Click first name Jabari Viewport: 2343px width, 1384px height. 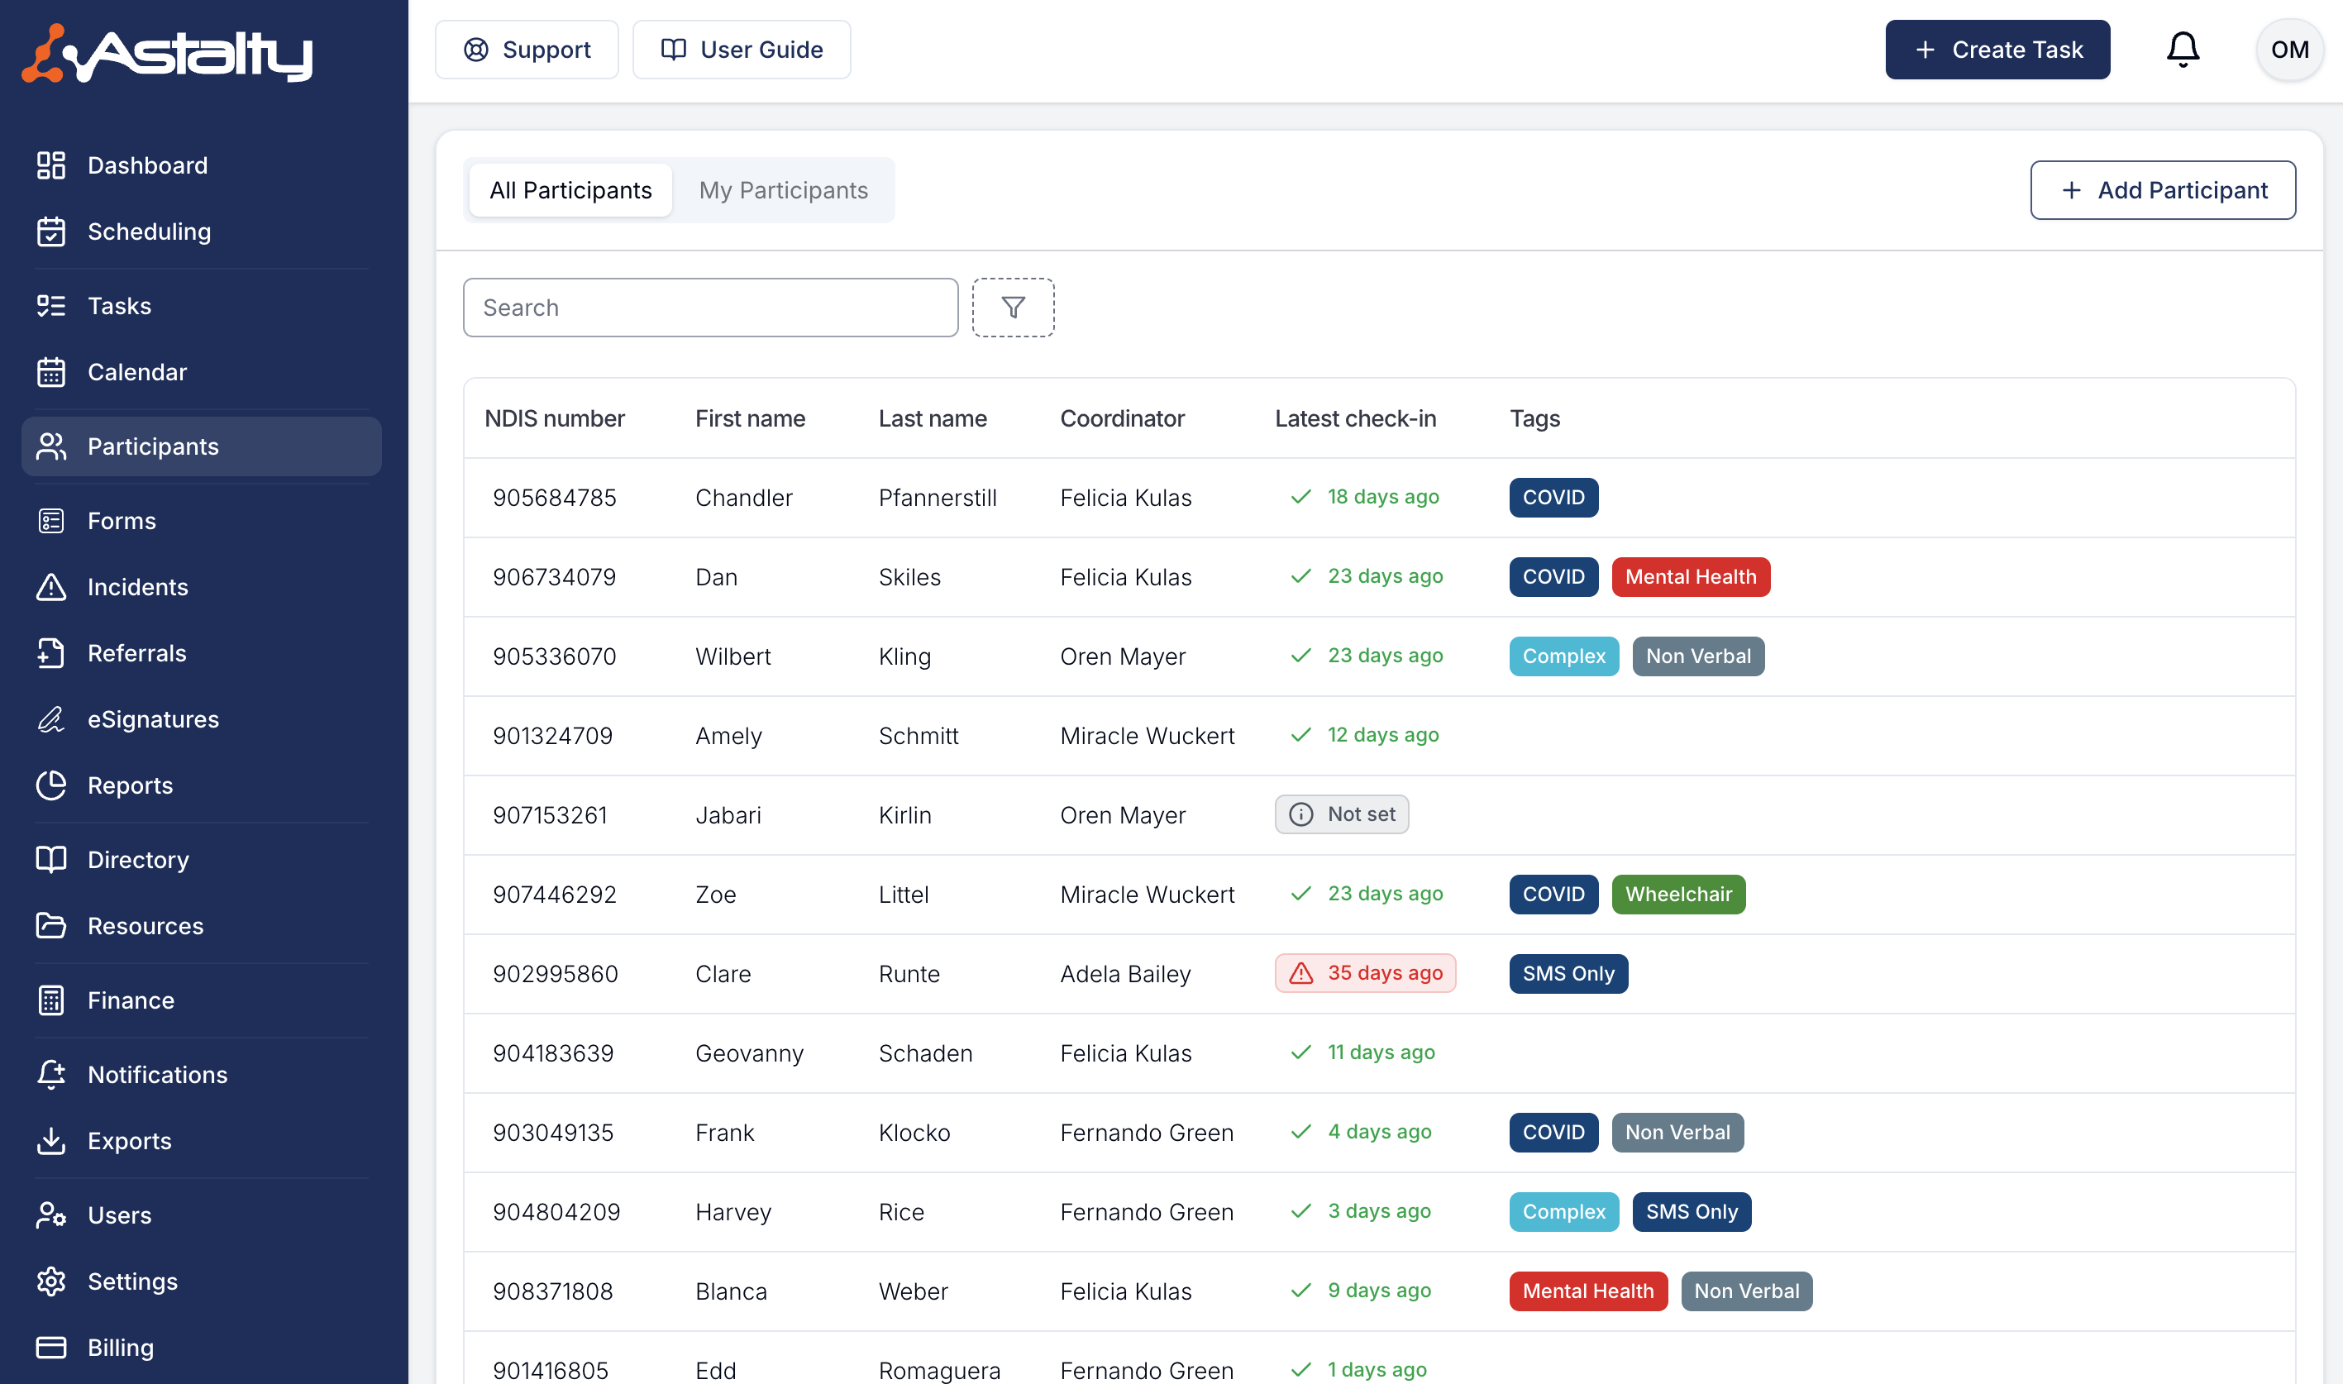pos(728,815)
